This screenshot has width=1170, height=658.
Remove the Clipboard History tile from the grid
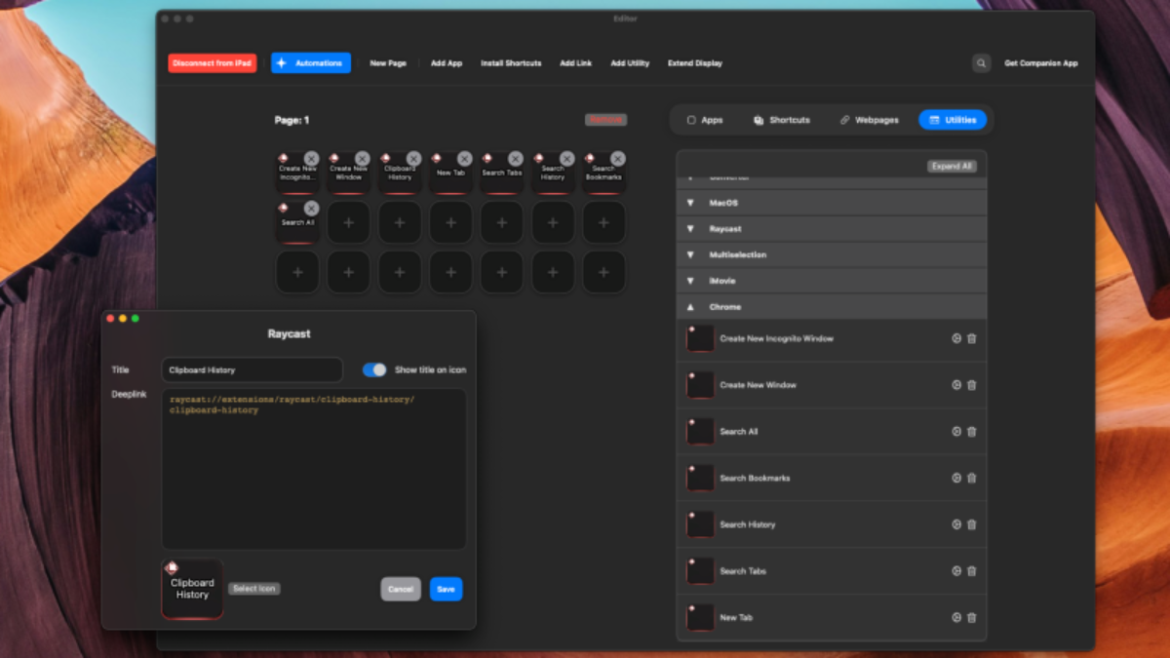[413, 158]
